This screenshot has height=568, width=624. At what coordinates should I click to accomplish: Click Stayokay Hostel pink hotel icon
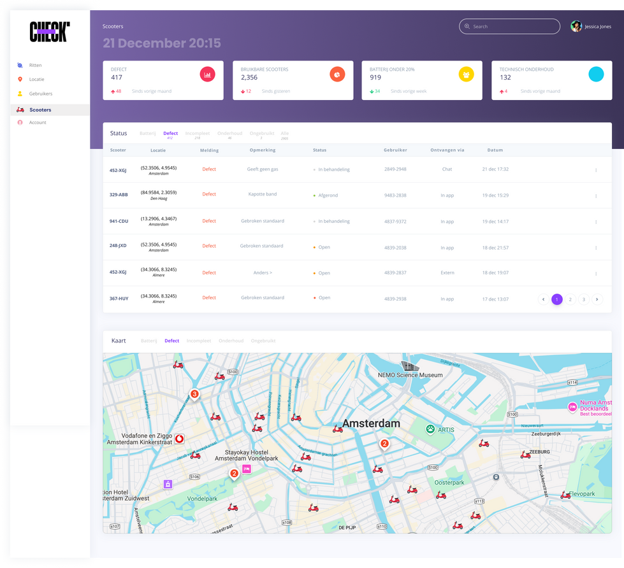(247, 469)
